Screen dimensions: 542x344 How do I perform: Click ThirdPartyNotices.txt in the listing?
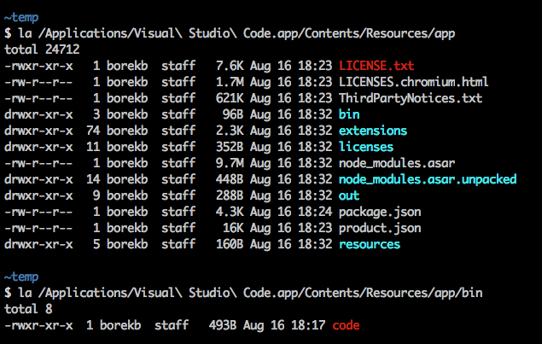pos(411,98)
